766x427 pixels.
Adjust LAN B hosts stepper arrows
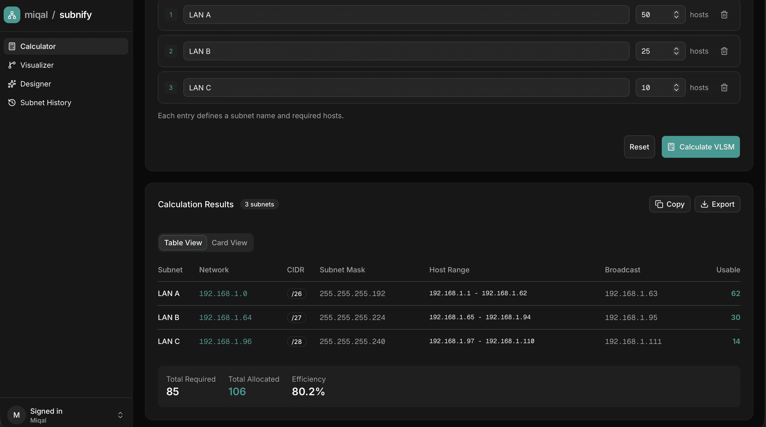click(x=676, y=51)
